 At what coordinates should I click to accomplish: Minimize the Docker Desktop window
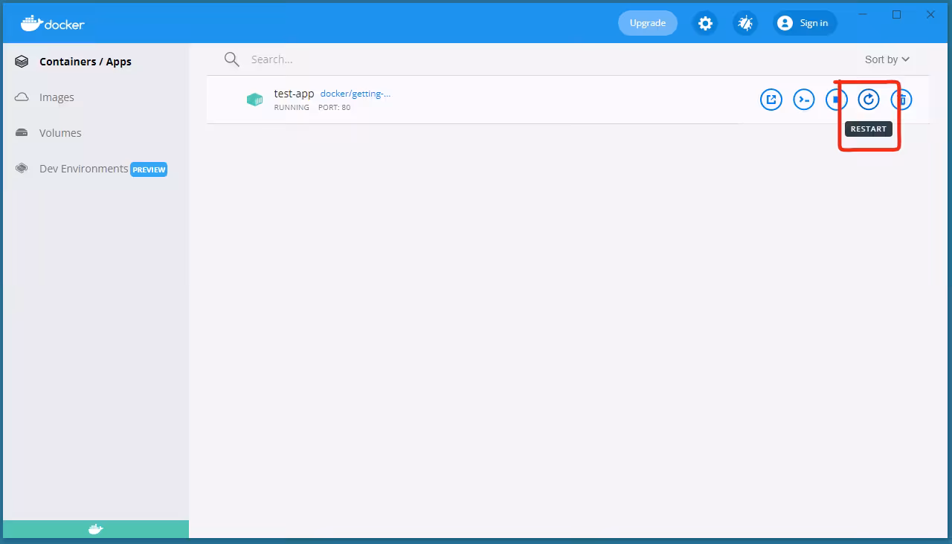point(863,14)
